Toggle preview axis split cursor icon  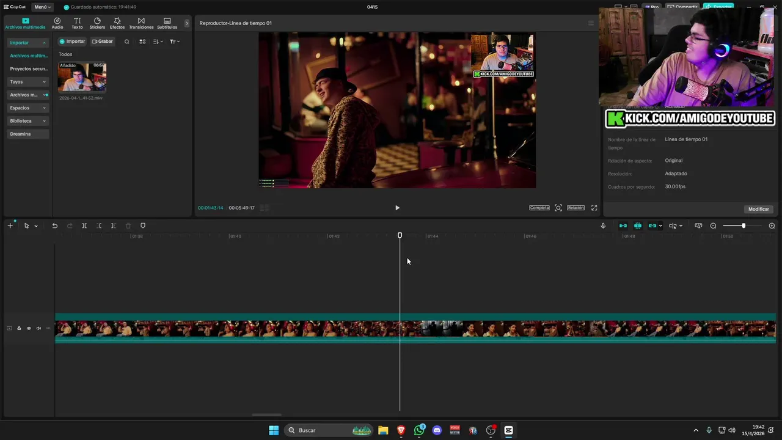click(x=673, y=226)
